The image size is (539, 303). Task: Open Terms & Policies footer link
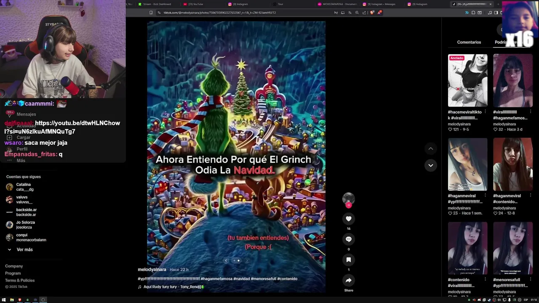[x=20, y=280]
